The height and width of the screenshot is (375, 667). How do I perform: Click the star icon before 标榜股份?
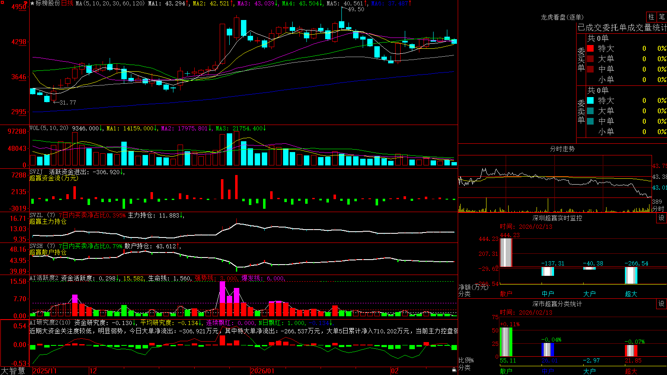point(33,3)
